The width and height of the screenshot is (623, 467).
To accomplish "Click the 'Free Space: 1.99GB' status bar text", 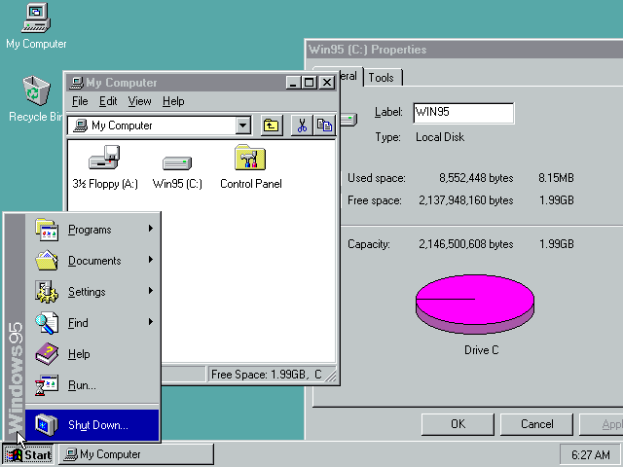I will [x=258, y=375].
